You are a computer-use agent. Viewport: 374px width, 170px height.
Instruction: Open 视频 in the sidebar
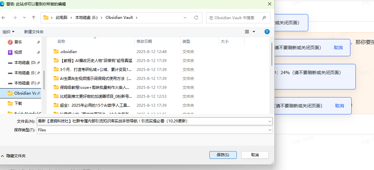[x=18, y=52]
